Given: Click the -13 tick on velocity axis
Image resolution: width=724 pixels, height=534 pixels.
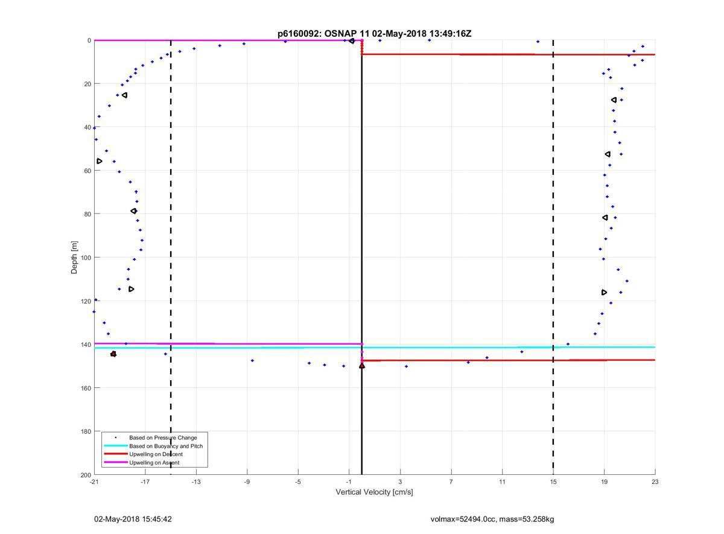Looking at the screenshot, I should point(196,482).
